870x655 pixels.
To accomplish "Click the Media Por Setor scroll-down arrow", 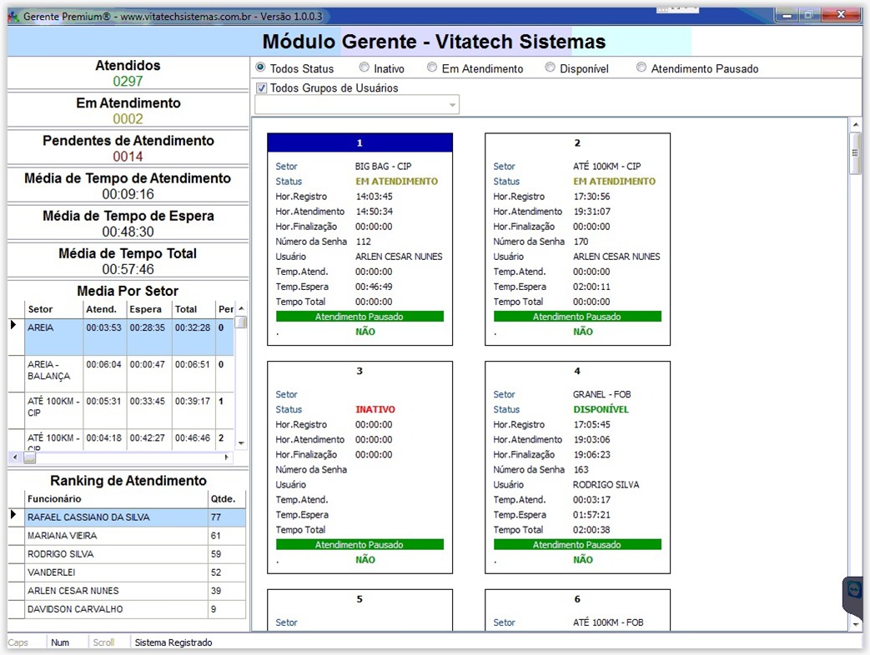I will pos(241,443).
